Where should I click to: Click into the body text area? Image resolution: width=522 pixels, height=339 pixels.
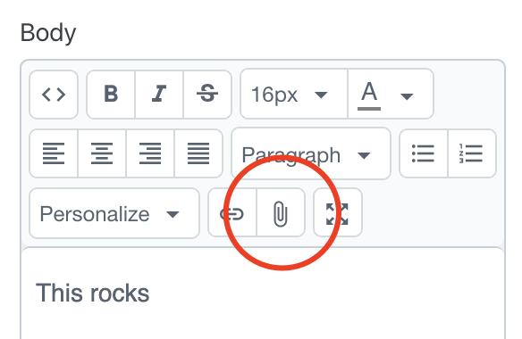tap(263, 294)
